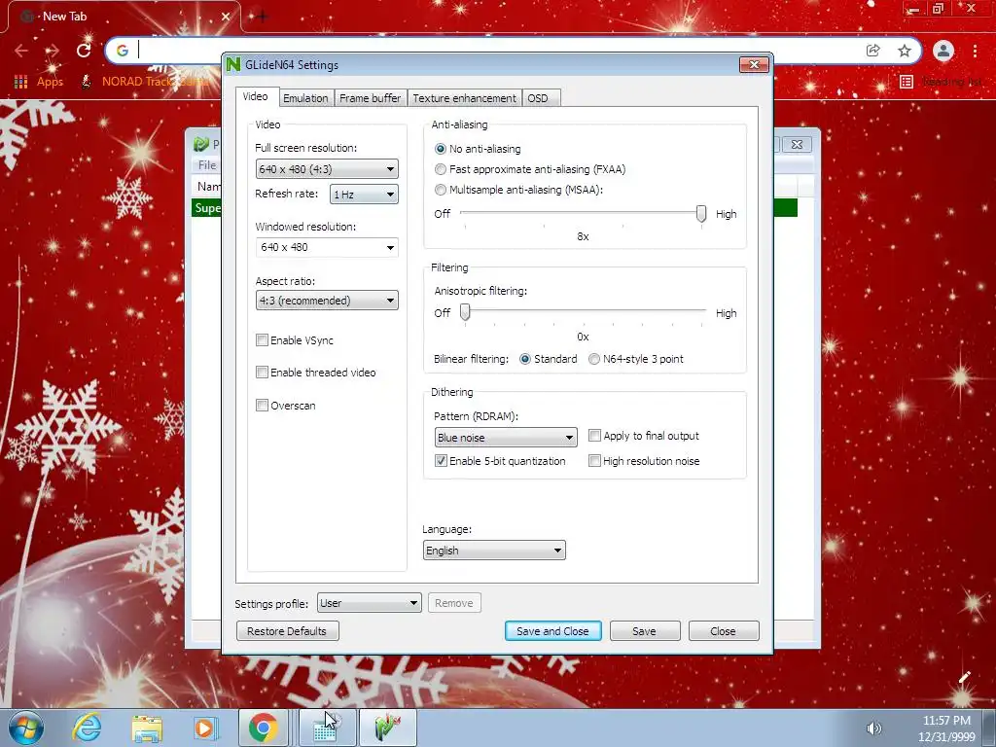Switch to the Frame buffer tab

click(x=371, y=98)
